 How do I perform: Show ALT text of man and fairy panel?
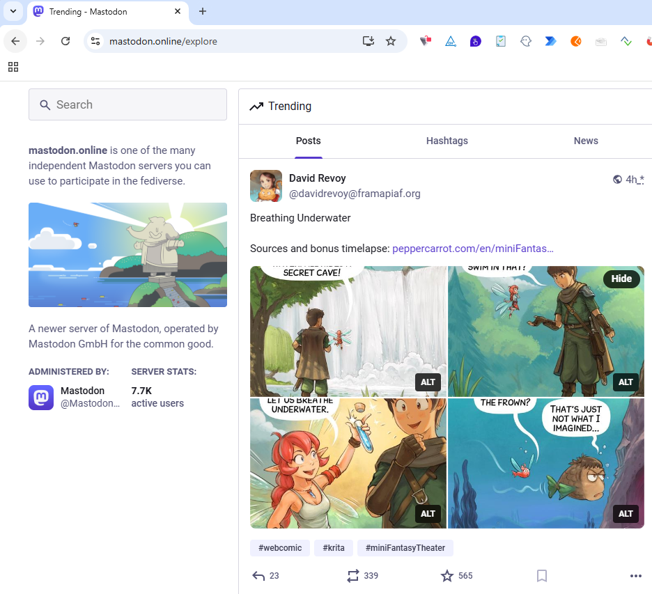click(x=626, y=382)
